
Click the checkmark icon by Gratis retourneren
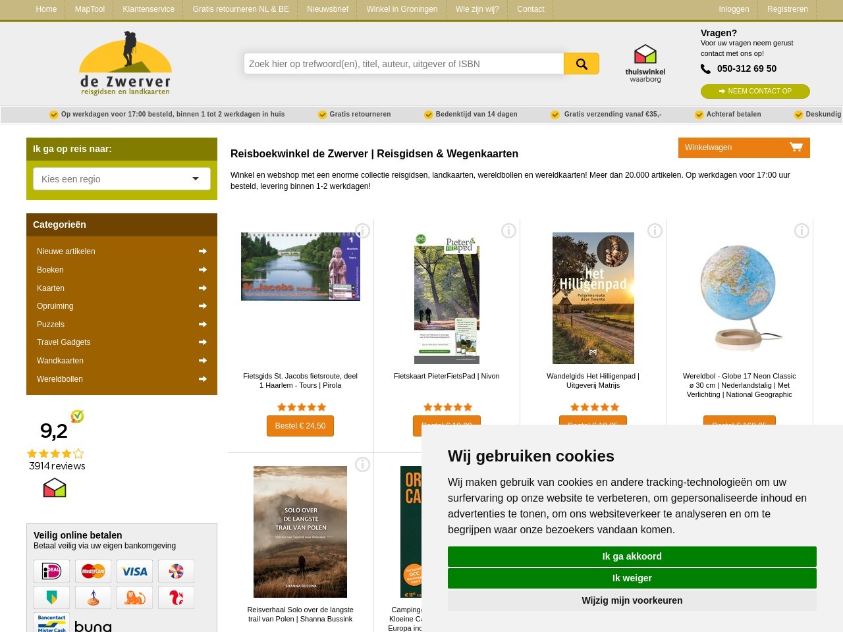(322, 115)
